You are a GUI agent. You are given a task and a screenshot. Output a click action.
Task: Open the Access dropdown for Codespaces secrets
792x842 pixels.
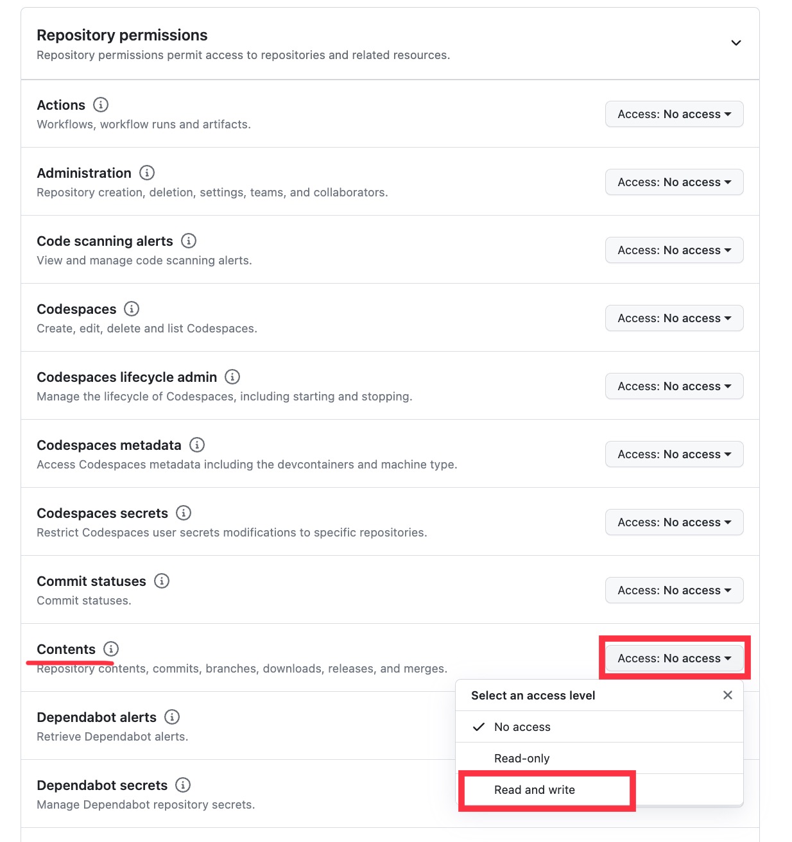coord(673,522)
